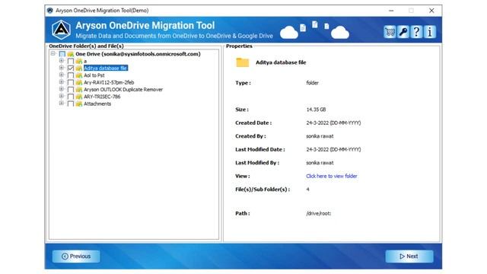Select the 'ARY-TRISEC-786' folder
This screenshot has width=487, height=274.
pyautogui.click(x=102, y=97)
